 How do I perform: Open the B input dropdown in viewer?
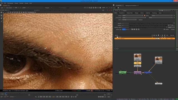tap(65, 8)
